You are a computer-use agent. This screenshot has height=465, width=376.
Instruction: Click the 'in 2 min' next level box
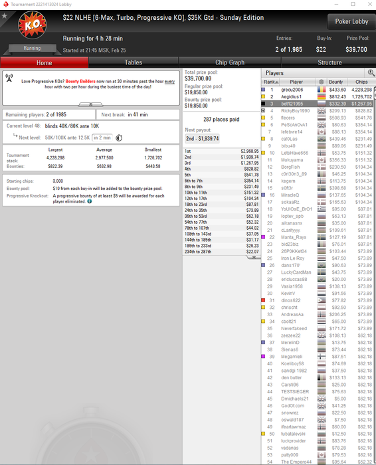click(x=102, y=138)
